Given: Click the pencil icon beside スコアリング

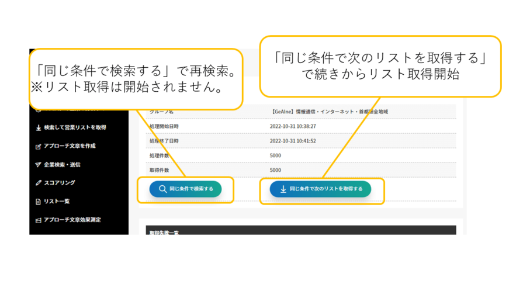Looking at the screenshot, I should [x=38, y=183].
